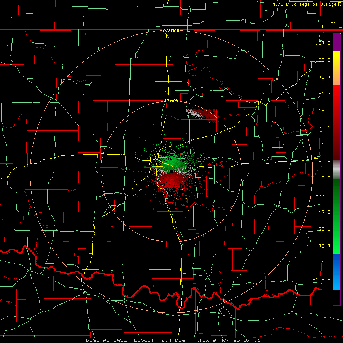
Task: Click the -78.7 legend value
Action: tap(323, 246)
